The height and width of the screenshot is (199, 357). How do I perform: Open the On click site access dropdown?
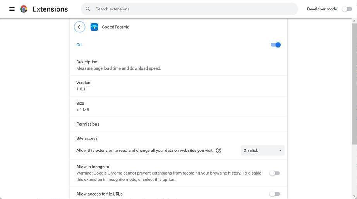point(263,151)
